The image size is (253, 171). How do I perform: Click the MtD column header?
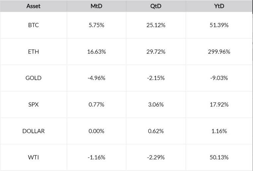(x=96, y=6)
